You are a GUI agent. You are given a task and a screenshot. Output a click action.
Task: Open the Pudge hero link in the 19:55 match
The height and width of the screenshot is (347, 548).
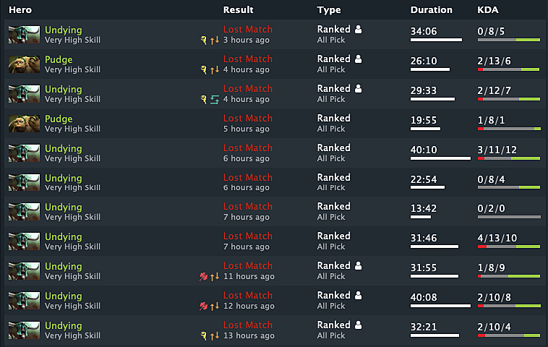click(x=59, y=119)
